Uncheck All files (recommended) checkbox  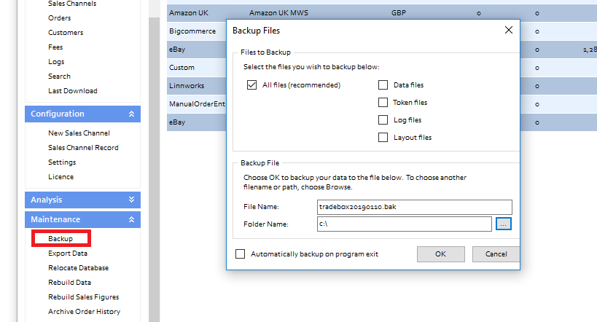252,85
